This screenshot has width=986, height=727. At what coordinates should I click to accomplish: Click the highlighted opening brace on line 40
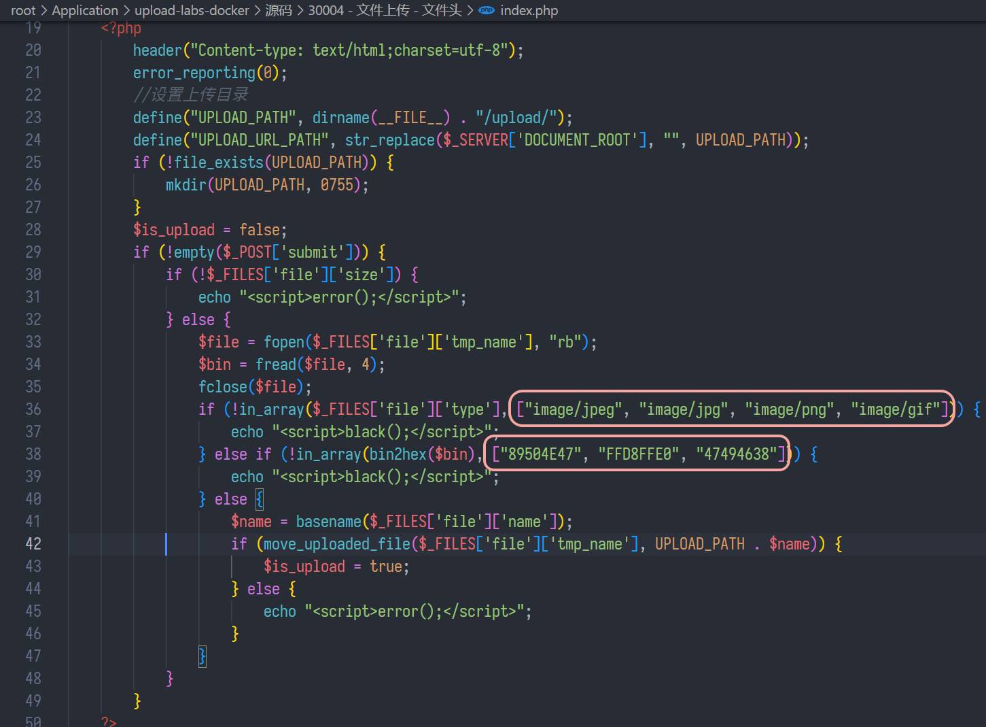coord(259,498)
